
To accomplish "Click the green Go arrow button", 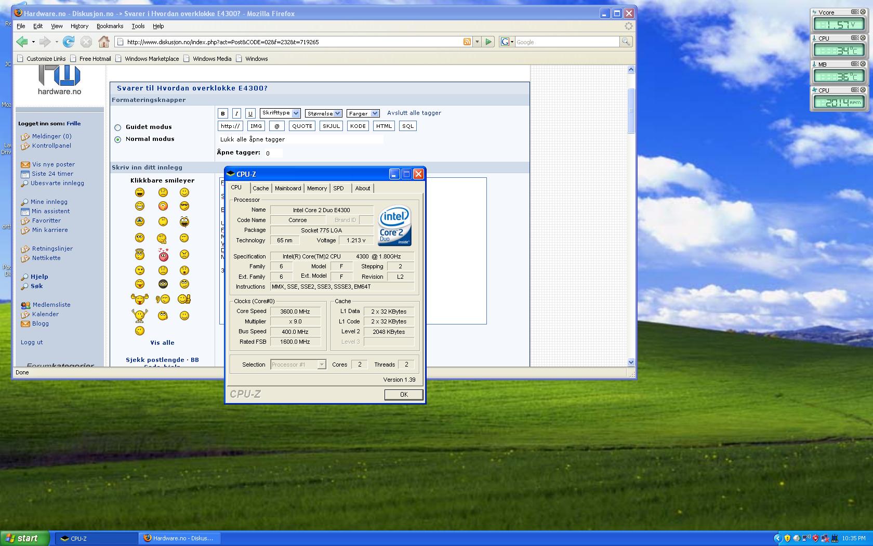I will click(488, 42).
